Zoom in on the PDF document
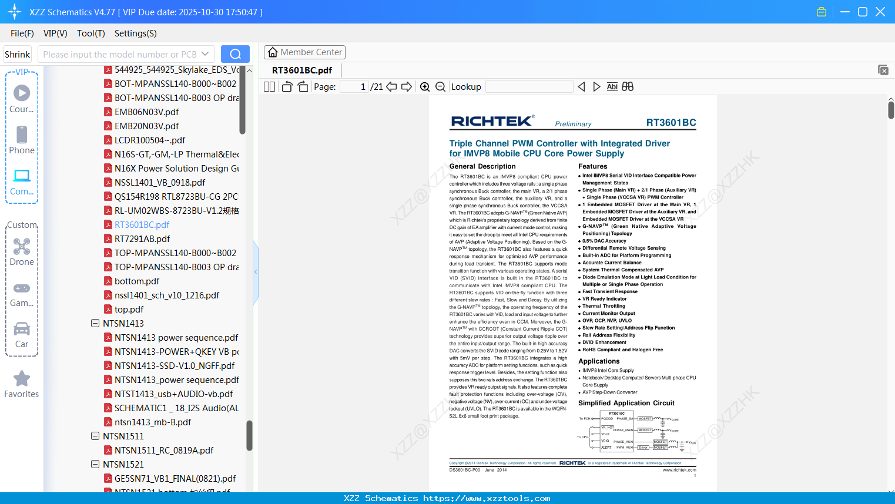Screen dimensions: 895x504 point(425,87)
